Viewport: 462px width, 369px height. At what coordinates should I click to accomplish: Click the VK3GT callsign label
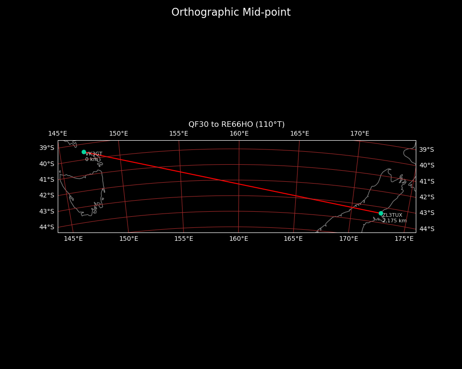pyautogui.click(x=94, y=154)
